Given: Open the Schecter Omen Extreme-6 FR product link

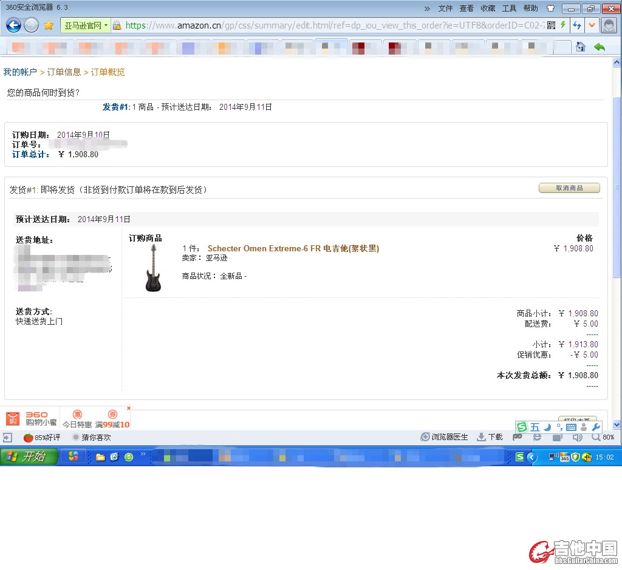Looking at the screenshot, I should [x=293, y=248].
